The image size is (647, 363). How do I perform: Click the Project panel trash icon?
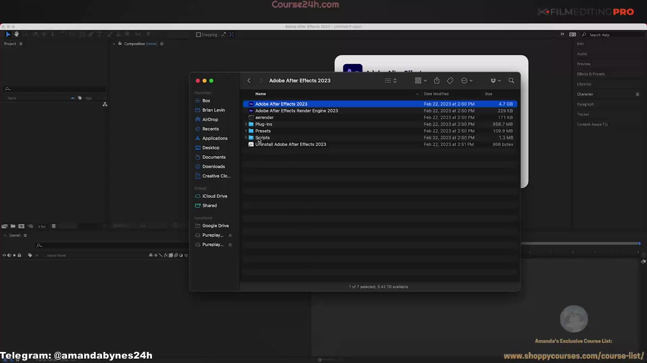tap(54, 226)
